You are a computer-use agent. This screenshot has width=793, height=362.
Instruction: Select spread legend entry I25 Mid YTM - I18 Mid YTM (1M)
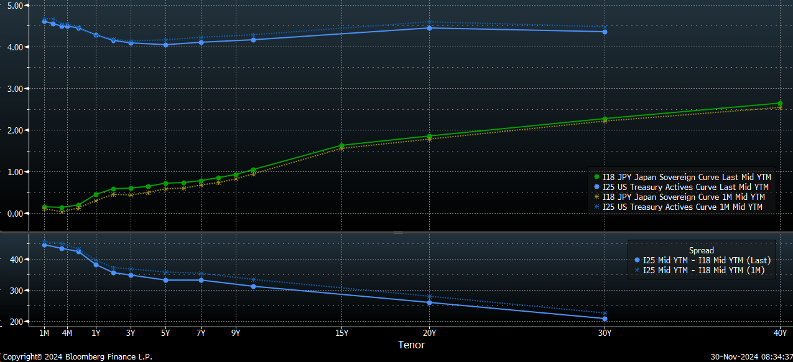point(700,270)
